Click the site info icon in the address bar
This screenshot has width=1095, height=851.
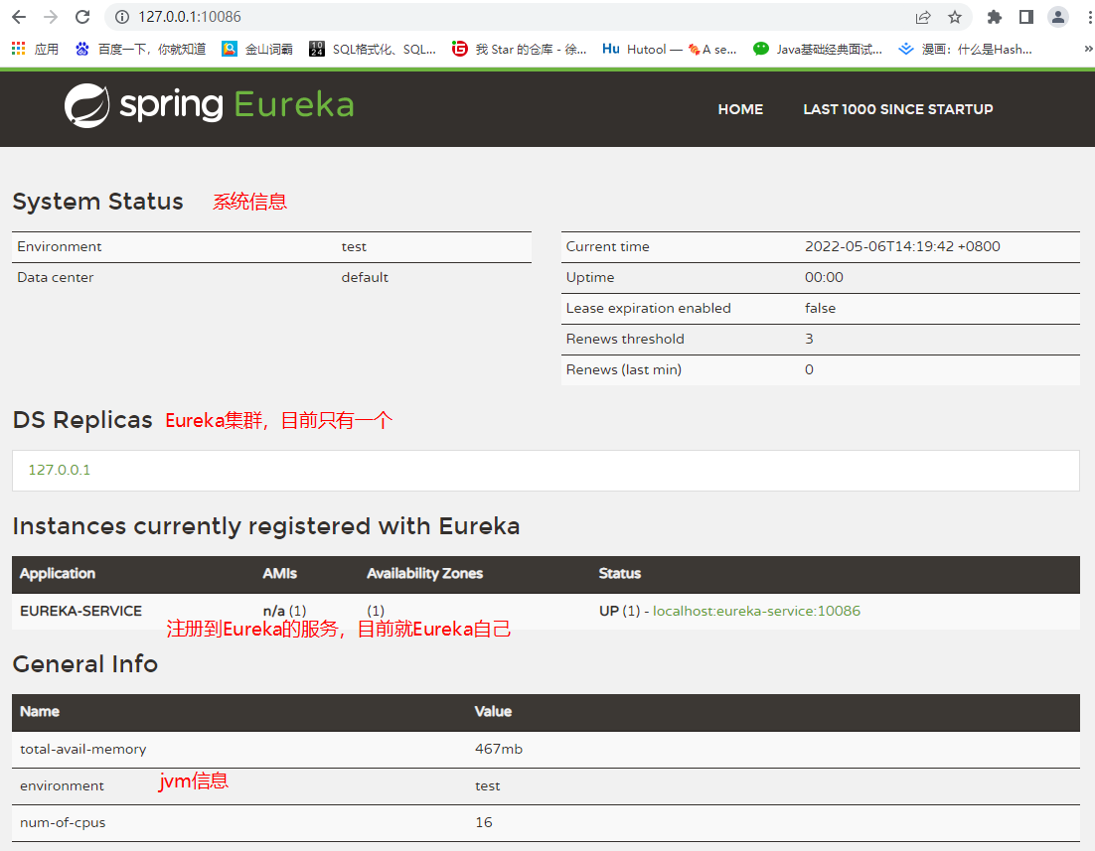pos(122,17)
